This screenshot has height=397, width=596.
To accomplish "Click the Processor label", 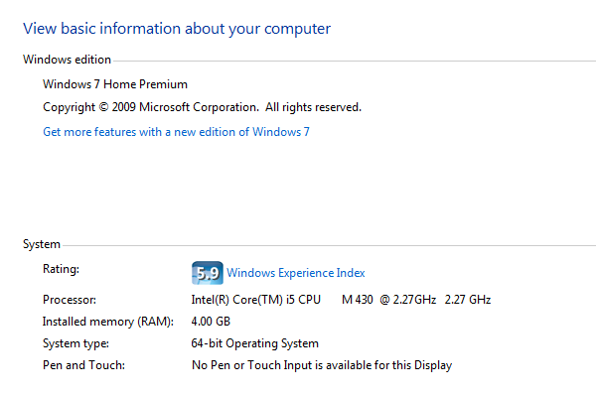I will (x=70, y=300).
